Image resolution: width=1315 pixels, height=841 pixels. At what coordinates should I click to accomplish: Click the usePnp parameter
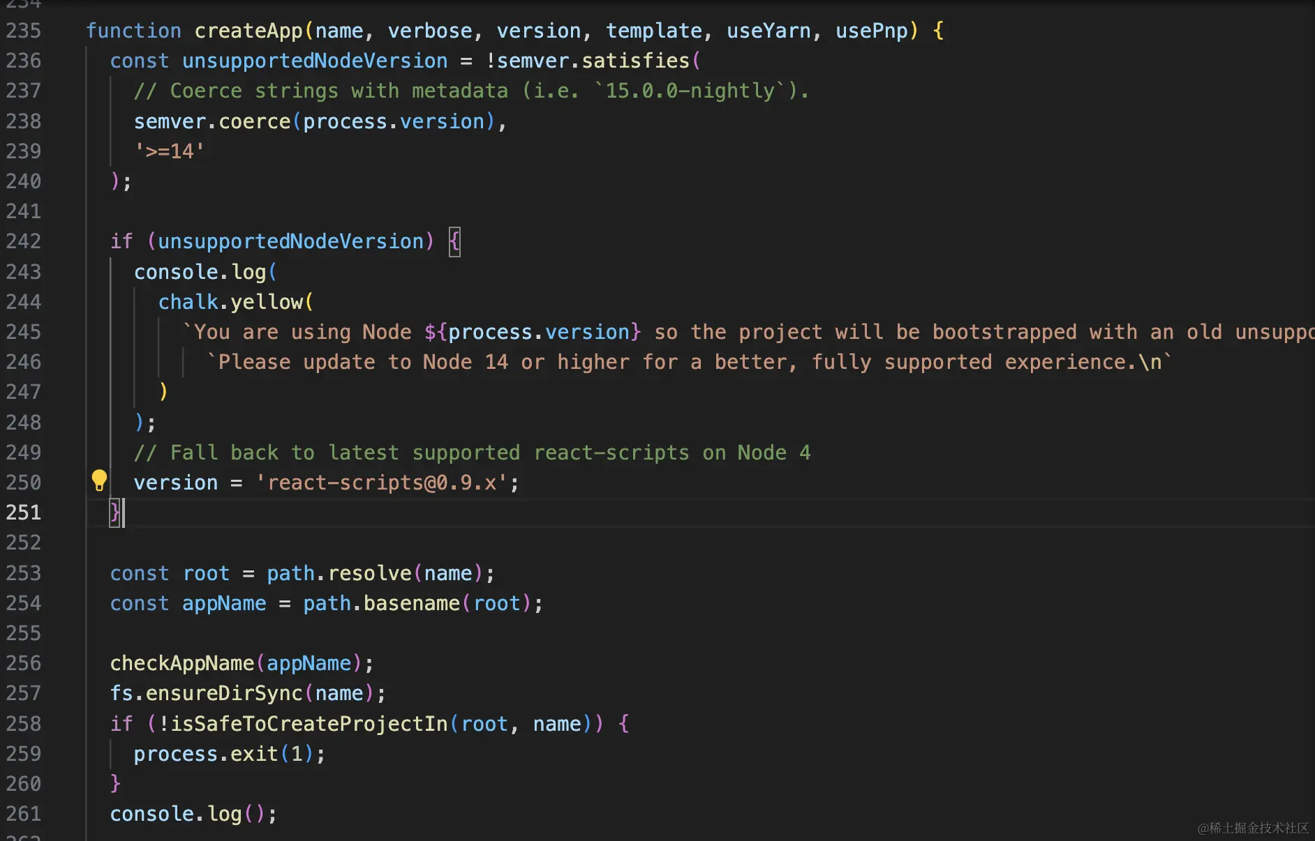click(x=872, y=31)
